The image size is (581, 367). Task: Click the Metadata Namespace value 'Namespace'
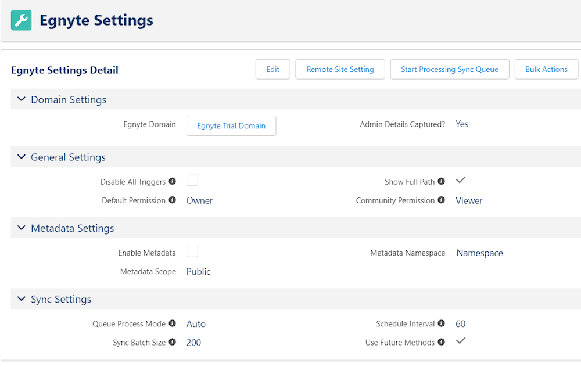tap(480, 253)
